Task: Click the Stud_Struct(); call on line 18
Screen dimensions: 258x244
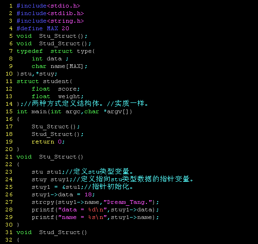Action: click(57, 135)
